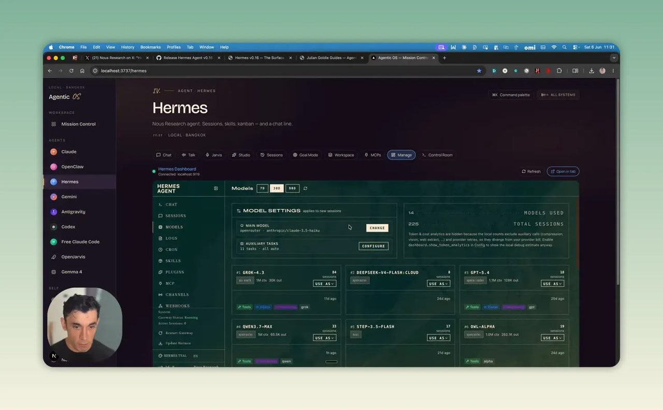This screenshot has height=410, width=663.
Task: Open MCP in Hermes Agent menu
Action: pyautogui.click(x=170, y=284)
